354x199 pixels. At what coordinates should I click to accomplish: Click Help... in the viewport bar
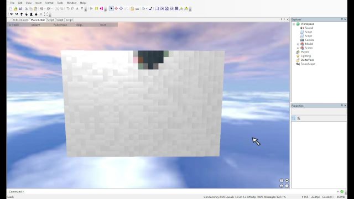(79, 25)
